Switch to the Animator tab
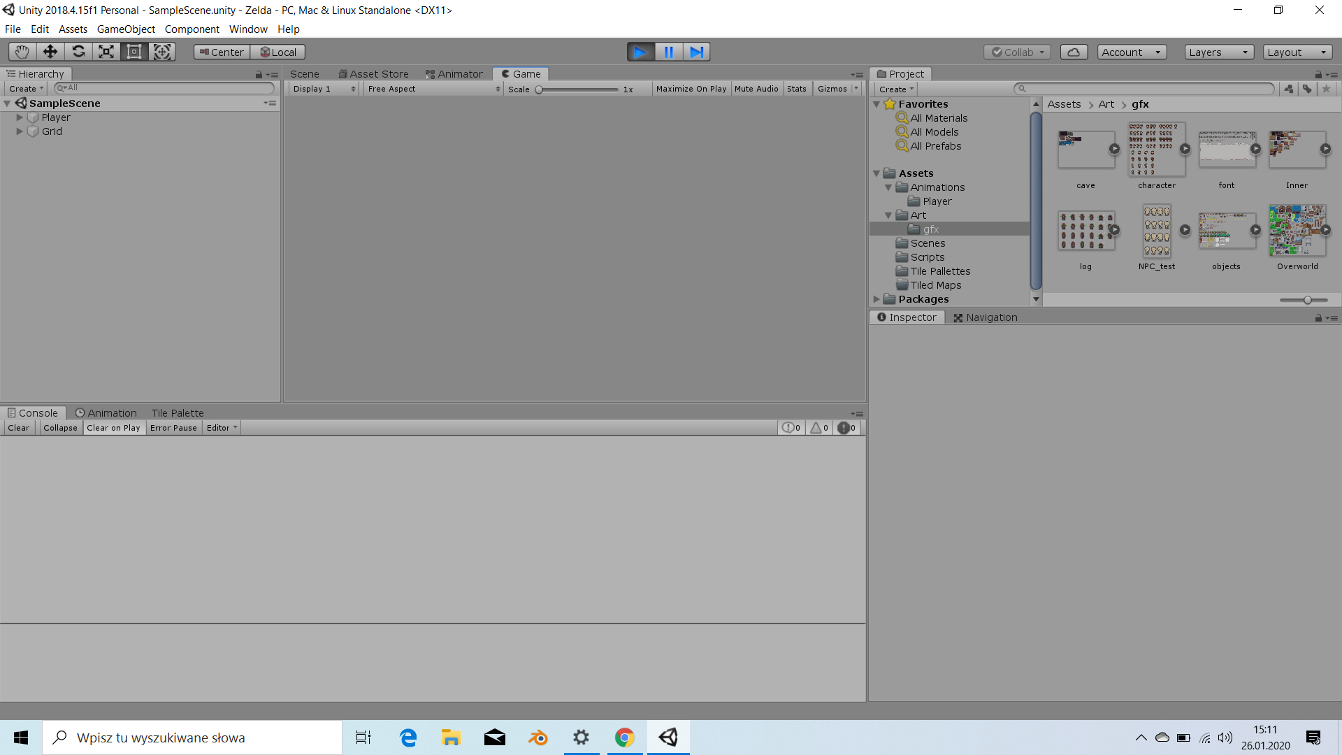The height and width of the screenshot is (755, 1342). (454, 74)
